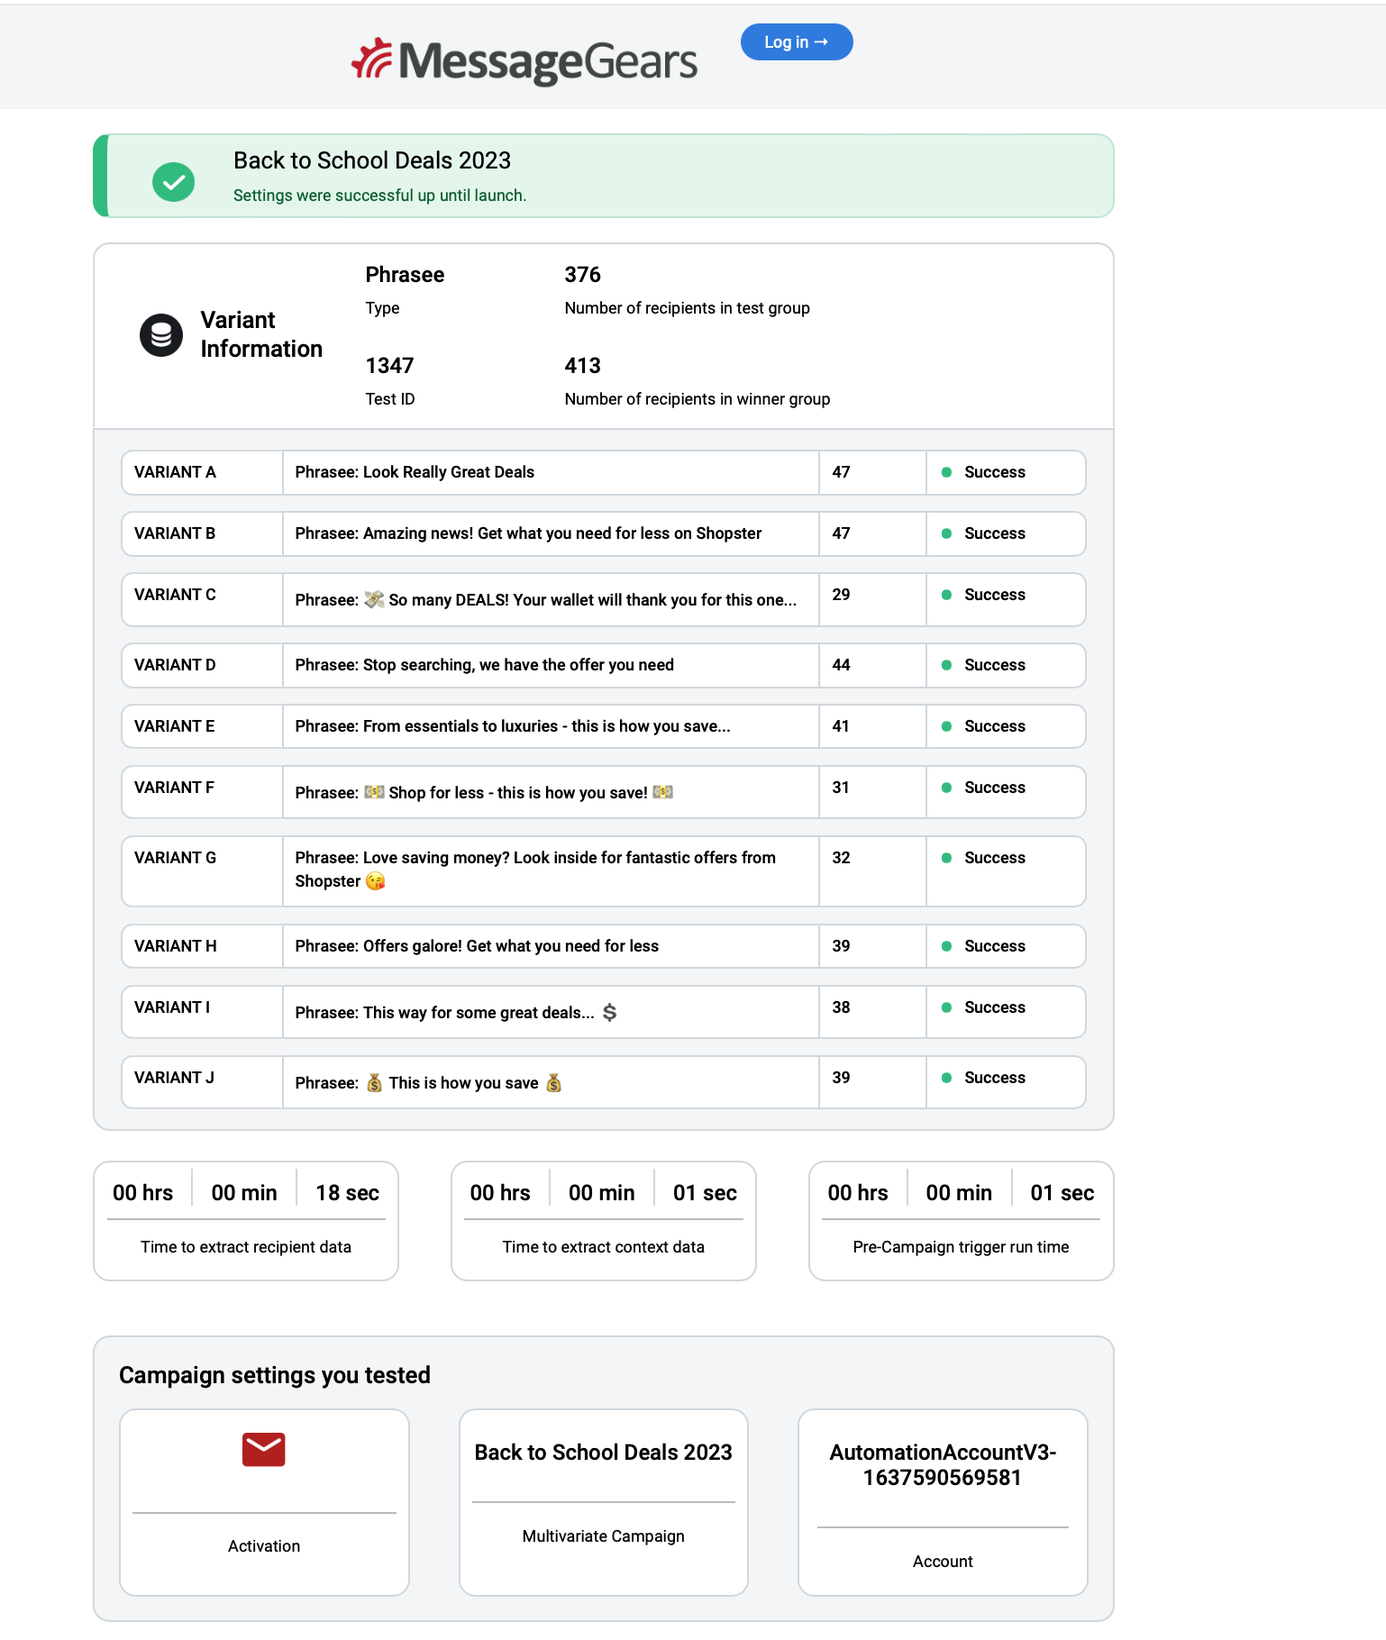The height and width of the screenshot is (1640, 1386).
Task: Select the VARIANT C label
Action: [x=175, y=595]
